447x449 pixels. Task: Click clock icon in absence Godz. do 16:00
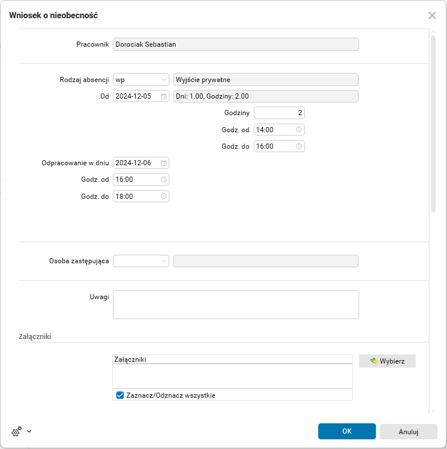(299, 146)
